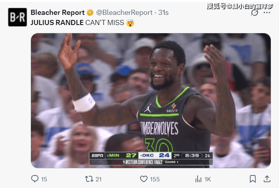Open the @BleacherReport handle link

coord(124,13)
